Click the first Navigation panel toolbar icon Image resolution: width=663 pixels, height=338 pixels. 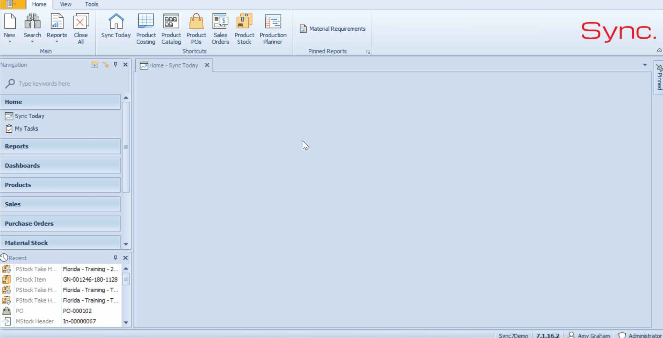click(x=95, y=65)
